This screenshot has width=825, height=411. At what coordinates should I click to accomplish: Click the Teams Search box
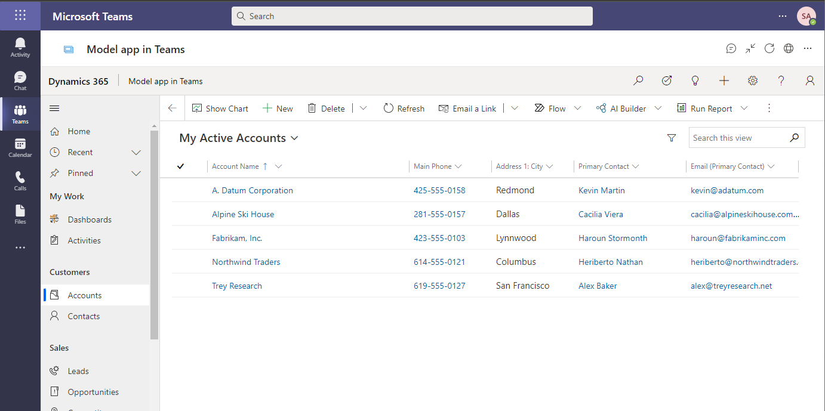tap(412, 16)
